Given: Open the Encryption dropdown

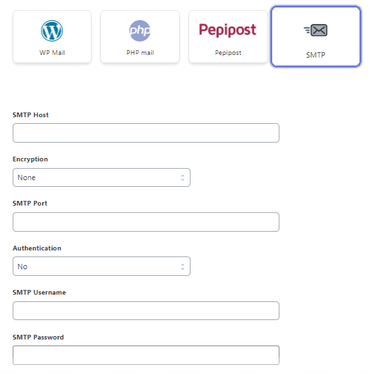Looking at the screenshot, I should tap(102, 177).
